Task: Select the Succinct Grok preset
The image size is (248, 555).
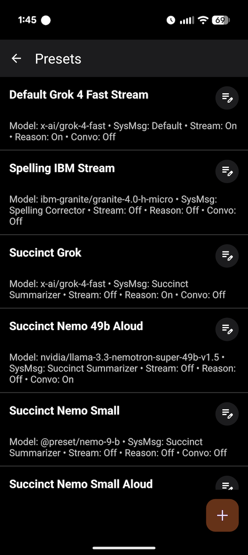Action: (x=45, y=253)
